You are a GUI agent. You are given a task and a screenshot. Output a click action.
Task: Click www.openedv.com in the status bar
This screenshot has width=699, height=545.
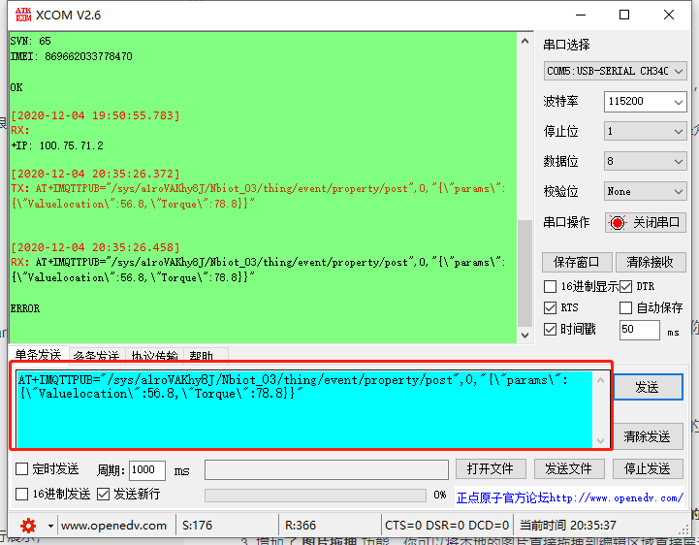[113, 526]
